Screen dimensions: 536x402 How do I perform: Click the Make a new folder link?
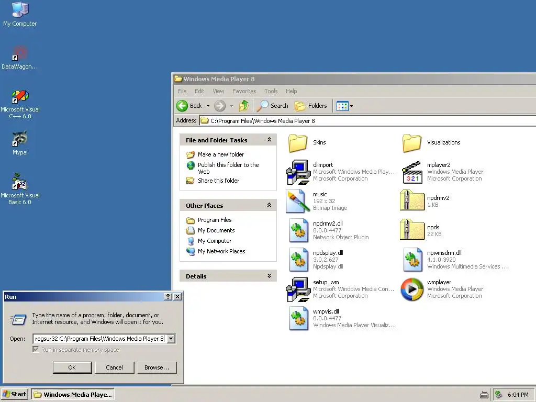pos(221,154)
